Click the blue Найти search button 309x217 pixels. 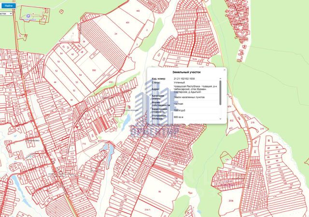pos(8,6)
